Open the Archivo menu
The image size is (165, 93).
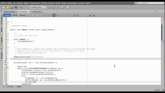click(x=4, y=3)
